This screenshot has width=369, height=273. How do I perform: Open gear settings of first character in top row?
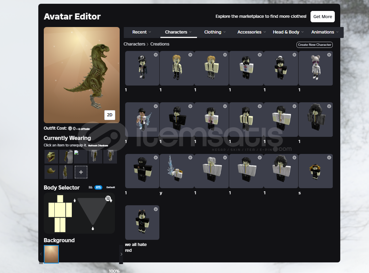tap(156, 55)
